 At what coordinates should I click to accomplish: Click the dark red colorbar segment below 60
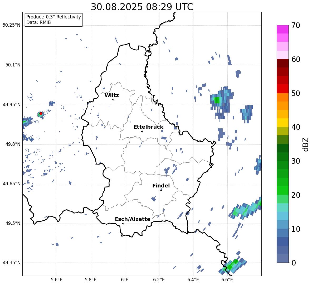(x=282, y=63)
